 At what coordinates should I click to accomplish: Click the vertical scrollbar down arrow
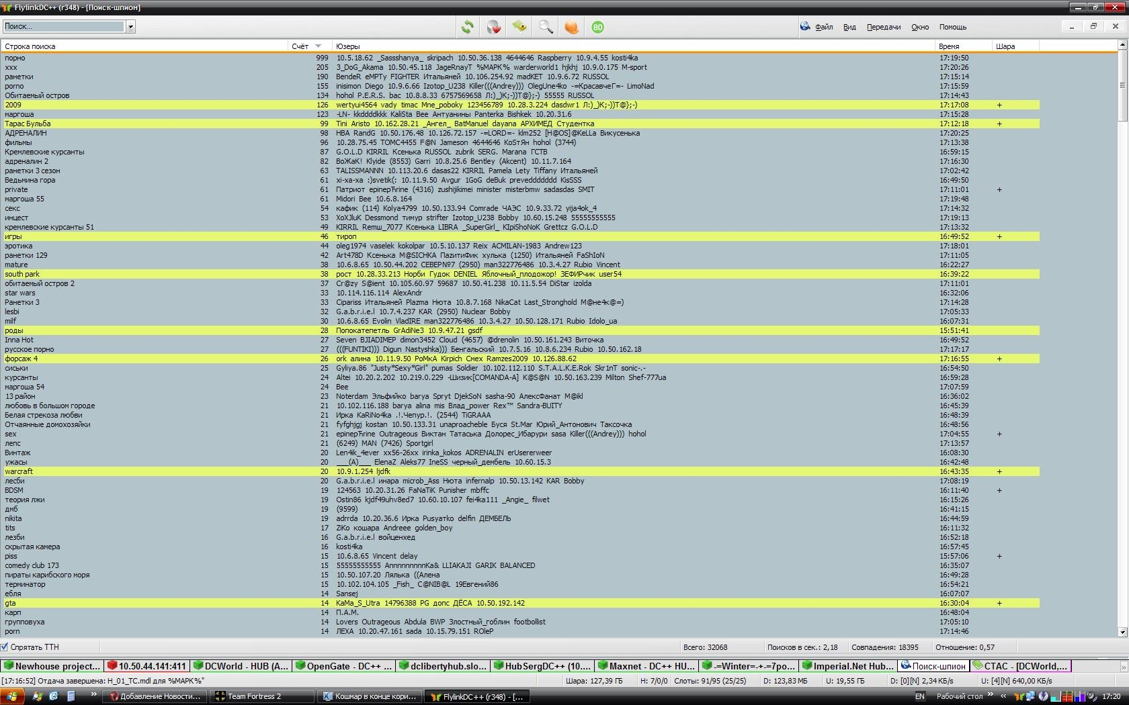[1122, 632]
